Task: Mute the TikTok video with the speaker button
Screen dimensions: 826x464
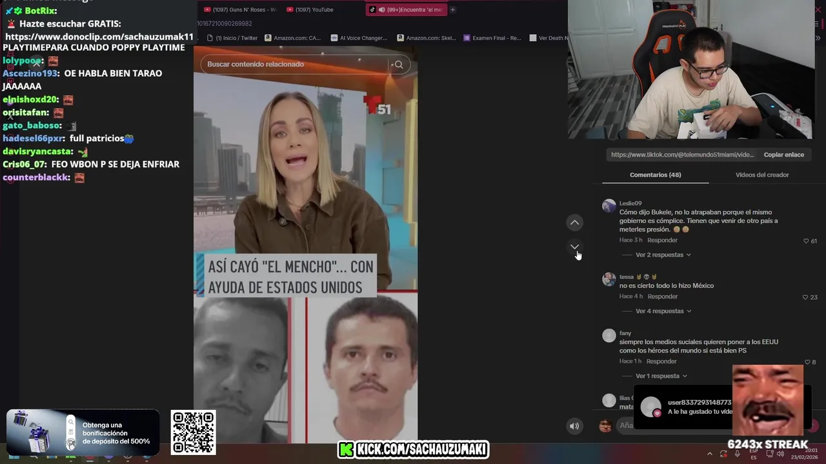Action: click(x=574, y=426)
